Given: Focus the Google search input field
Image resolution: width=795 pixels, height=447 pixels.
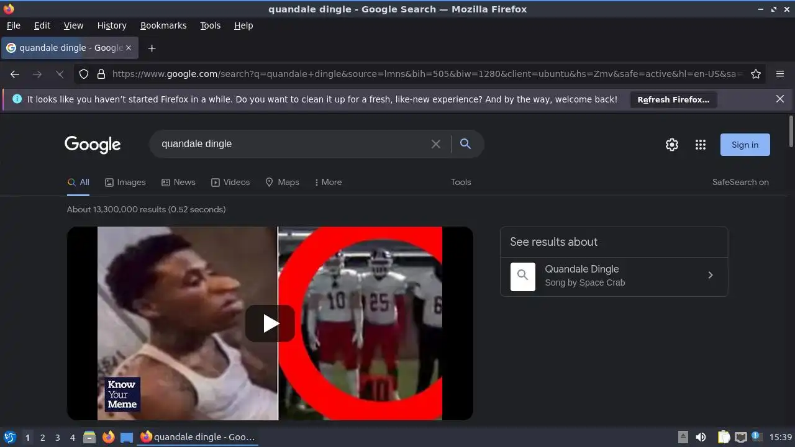Looking at the screenshot, I should tap(292, 144).
